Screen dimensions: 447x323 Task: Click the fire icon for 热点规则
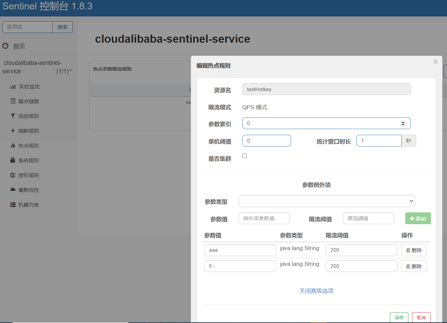pyautogui.click(x=13, y=145)
